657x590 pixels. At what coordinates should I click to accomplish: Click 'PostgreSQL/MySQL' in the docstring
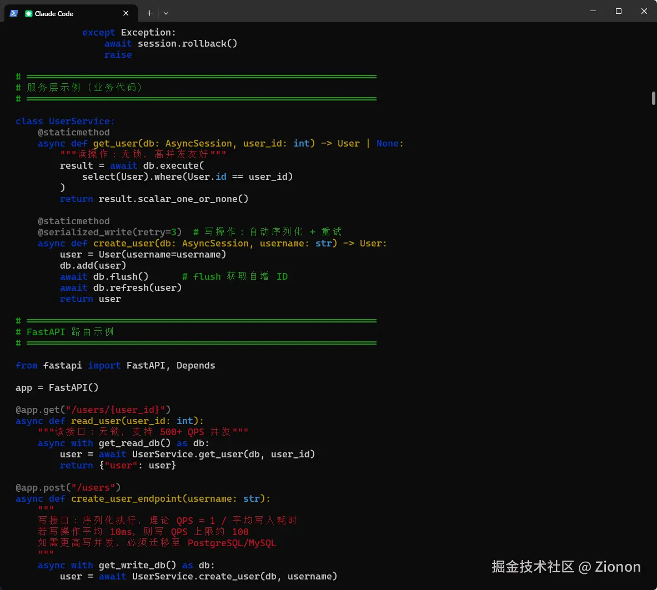point(232,543)
